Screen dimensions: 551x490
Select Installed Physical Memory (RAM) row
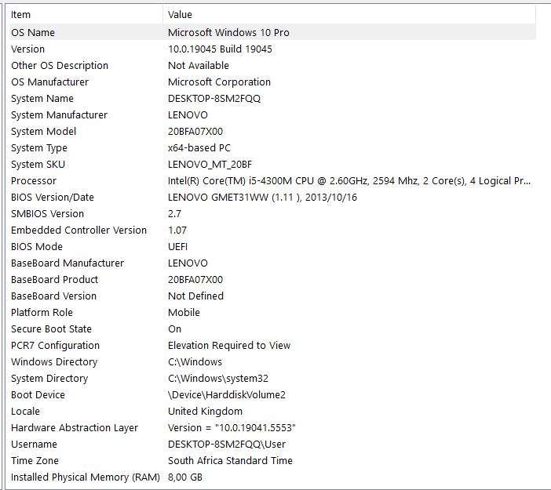86,478
